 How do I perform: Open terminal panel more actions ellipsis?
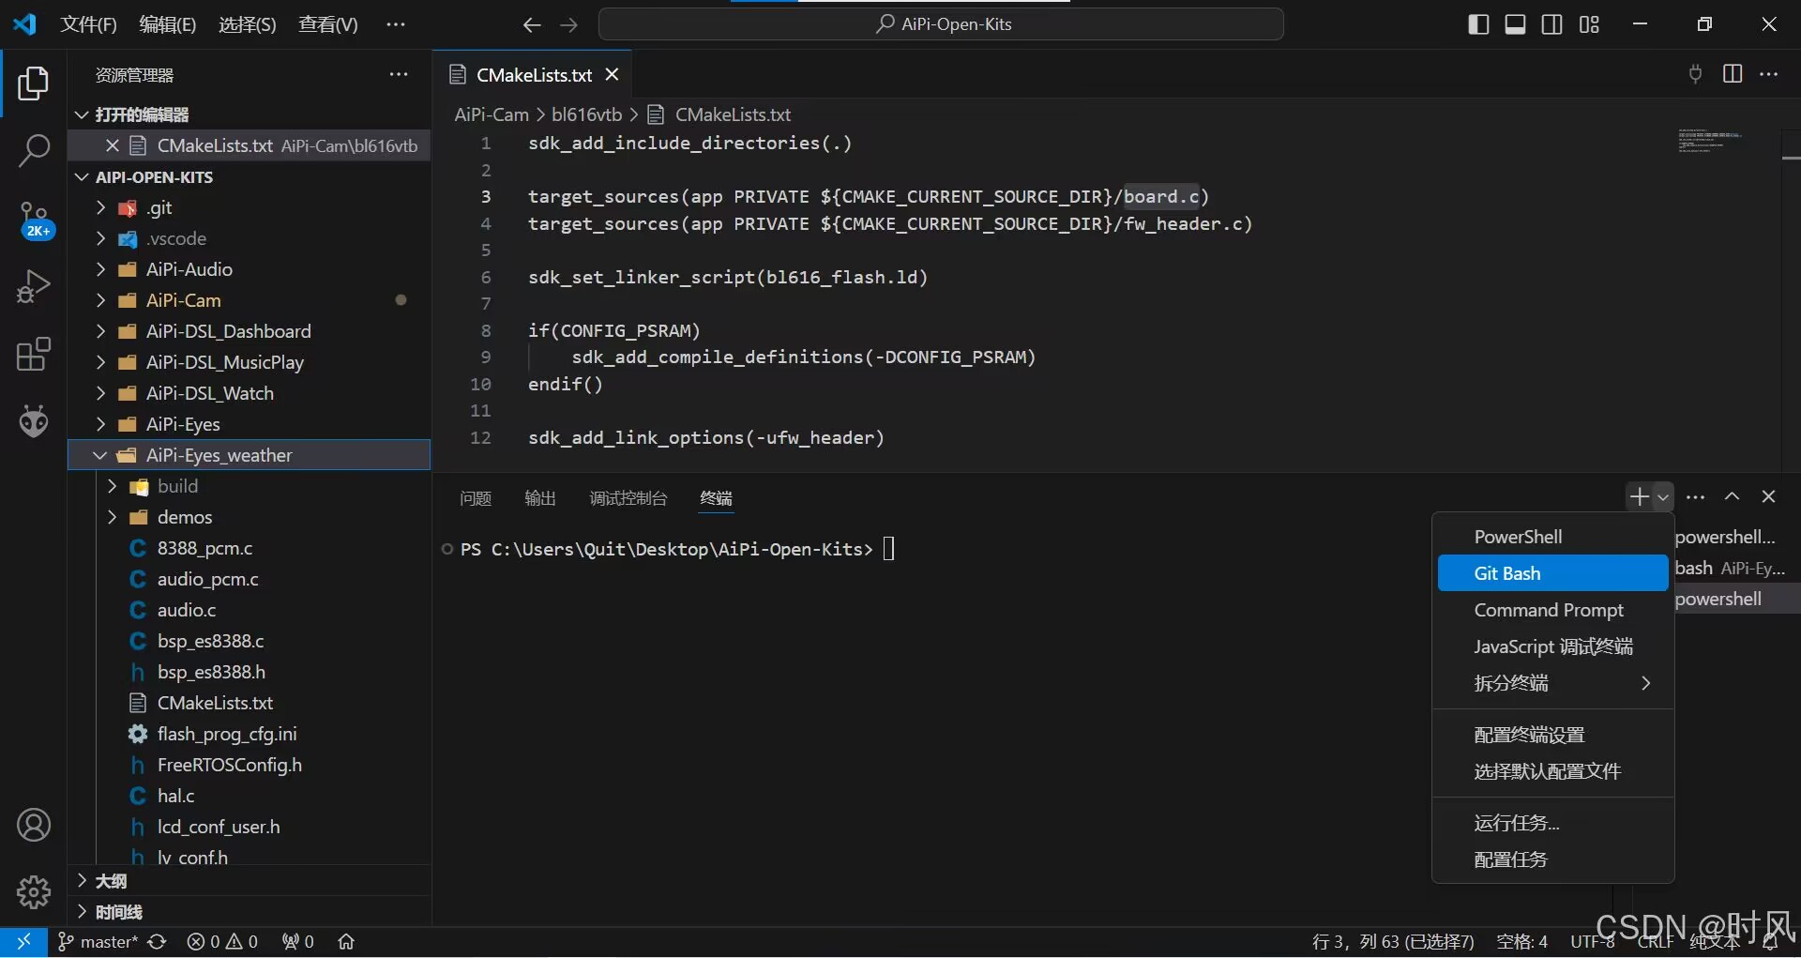click(1695, 497)
